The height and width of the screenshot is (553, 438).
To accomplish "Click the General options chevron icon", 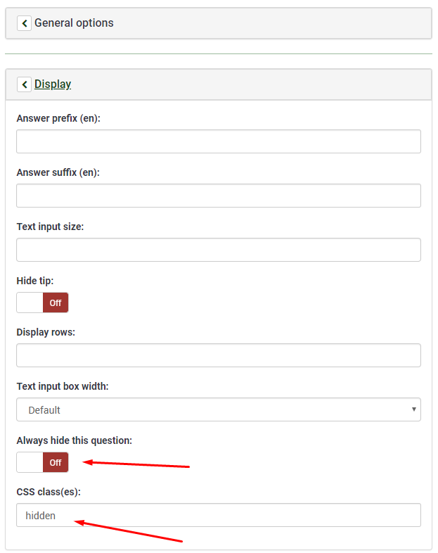I will pos(25,23).
